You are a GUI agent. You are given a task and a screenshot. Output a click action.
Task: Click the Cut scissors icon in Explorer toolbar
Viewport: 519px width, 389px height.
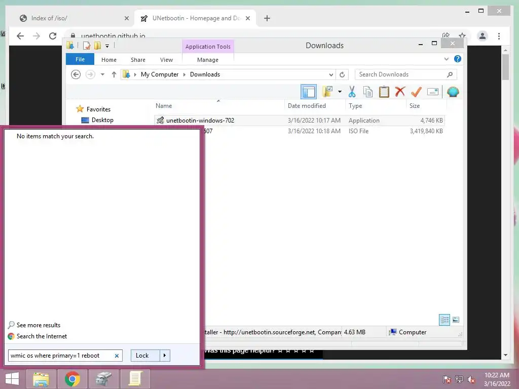pyautogui.click(x=352, y=92)
